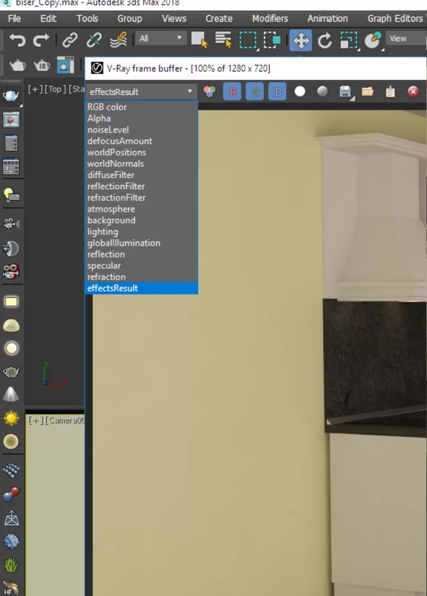
Task: Open the Group menu
Action: 129,19
